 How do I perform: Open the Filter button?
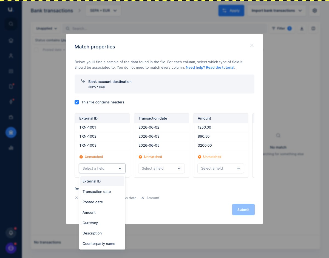pos(282,28)
